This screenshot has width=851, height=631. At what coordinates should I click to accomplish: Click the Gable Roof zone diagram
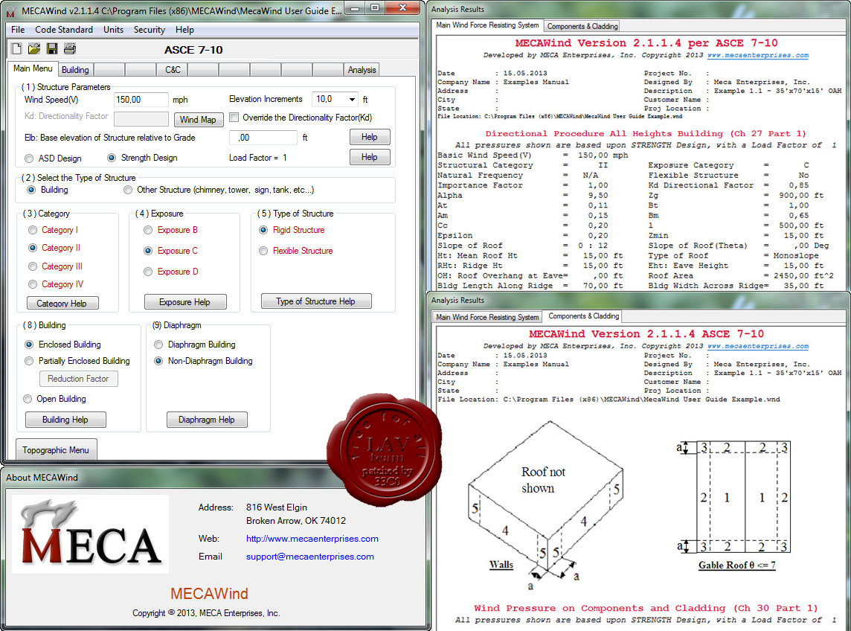click(x=733, y=505)
